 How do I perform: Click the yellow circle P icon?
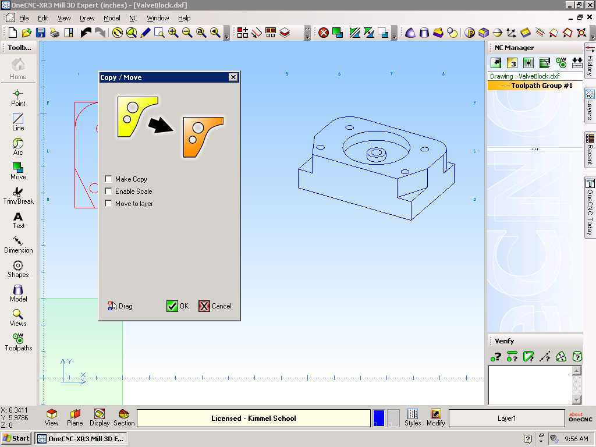click(x=470, y=33)
